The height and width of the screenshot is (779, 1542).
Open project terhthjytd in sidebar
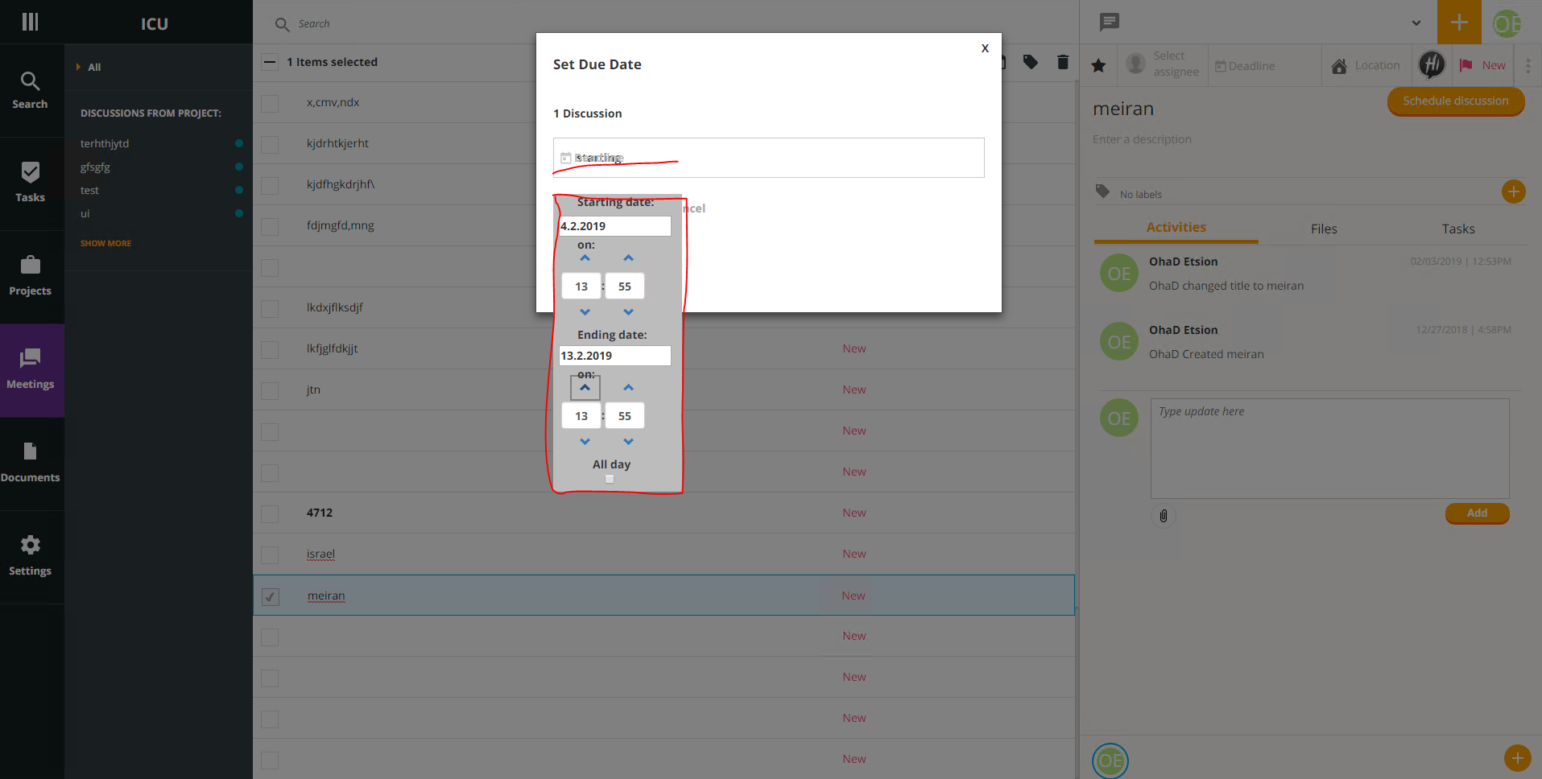[105, 143]
